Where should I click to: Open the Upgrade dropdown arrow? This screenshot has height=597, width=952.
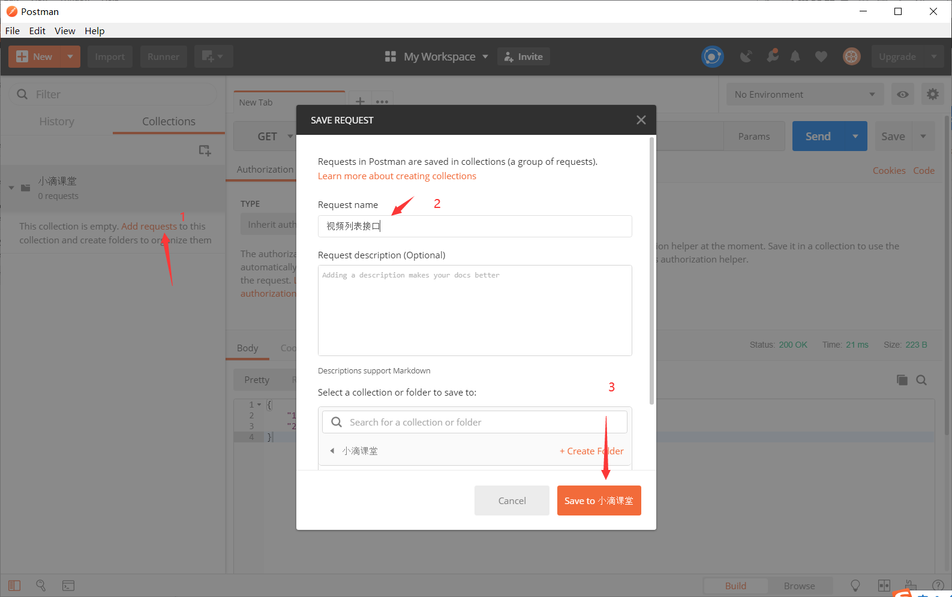[934, 56]
